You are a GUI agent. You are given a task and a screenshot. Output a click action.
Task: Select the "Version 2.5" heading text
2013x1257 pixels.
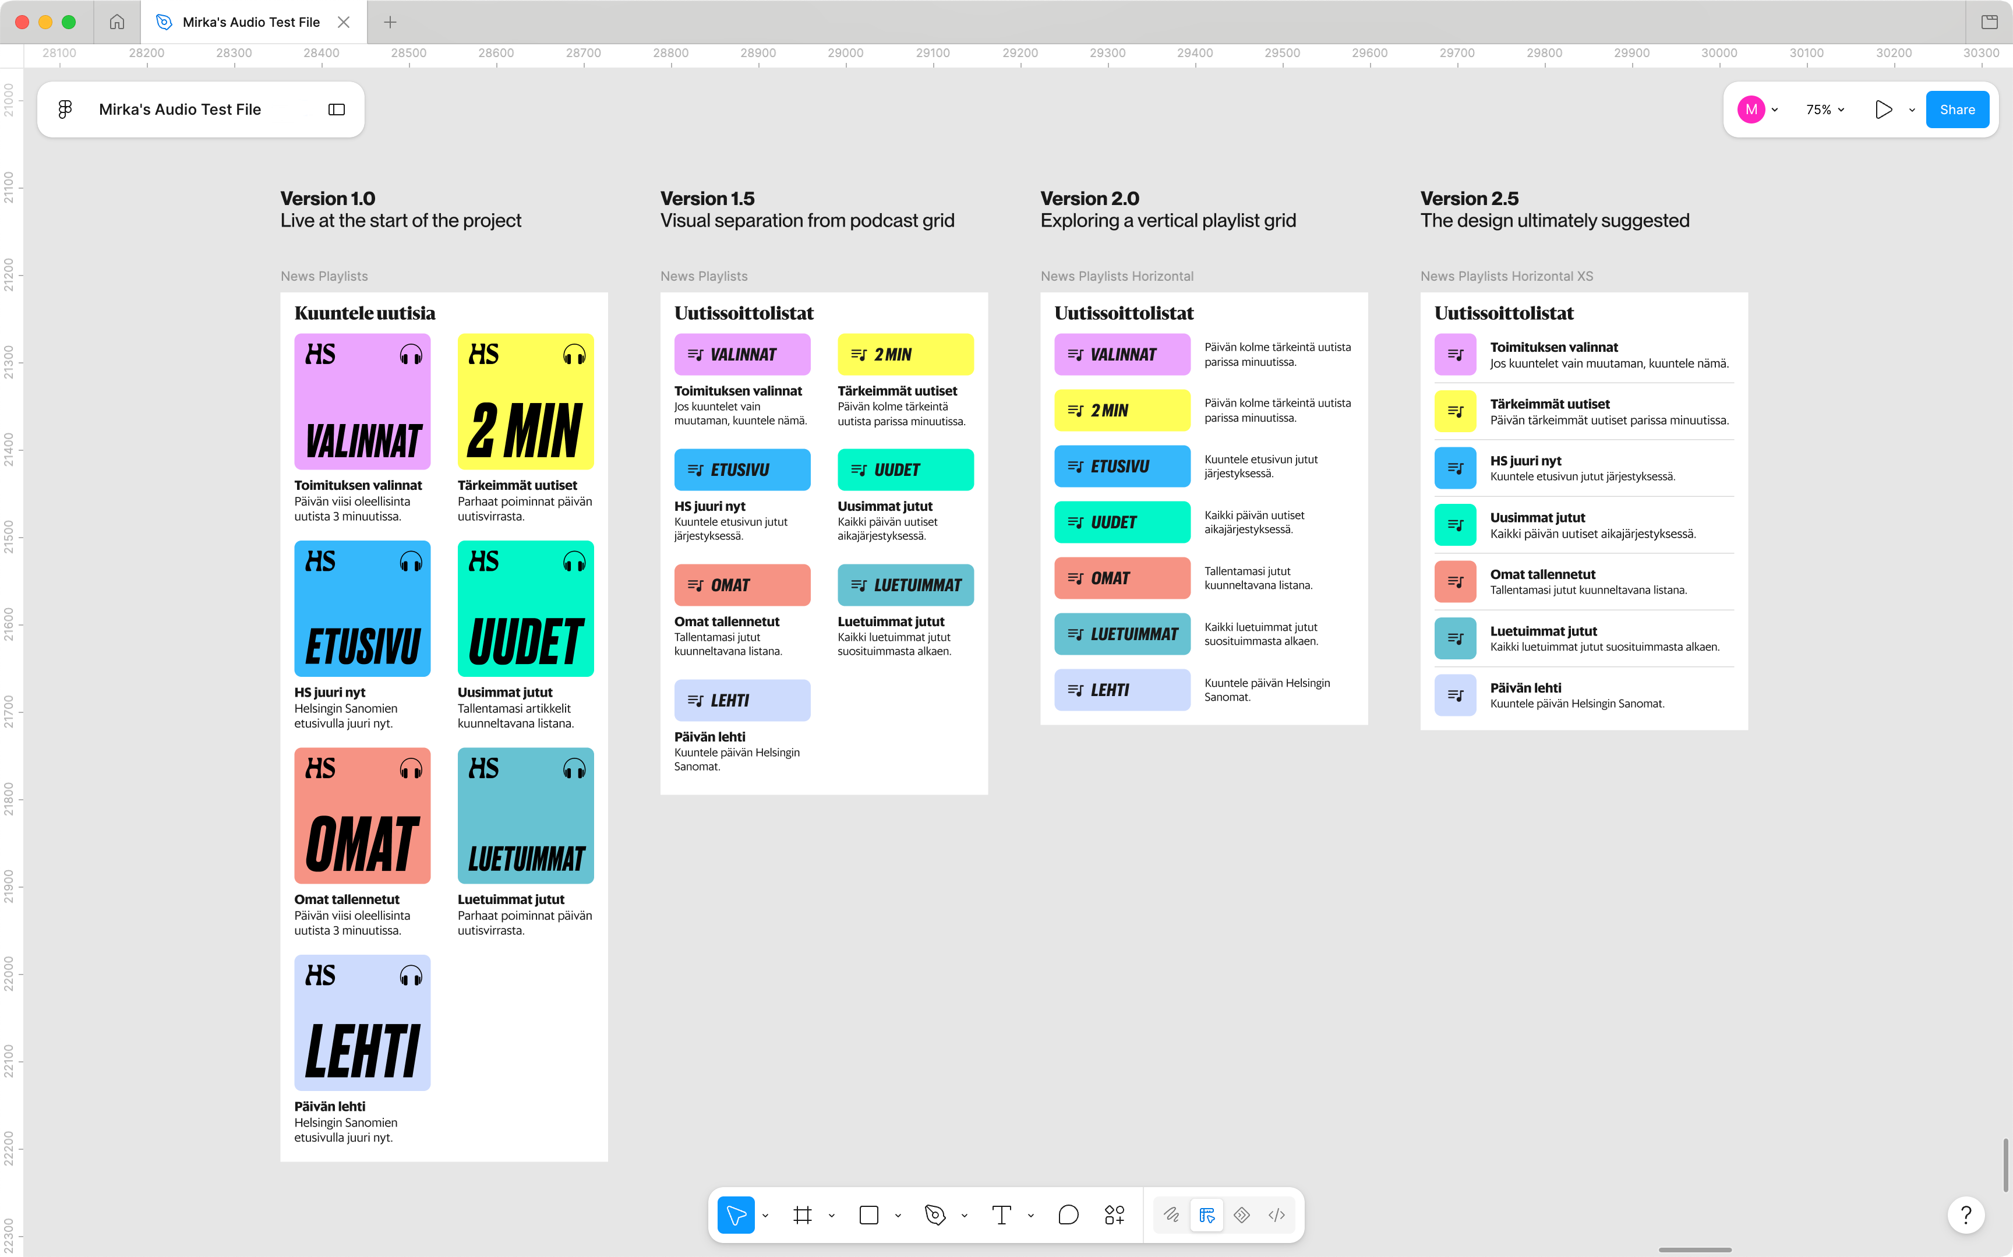click(x=1468, y=199)
